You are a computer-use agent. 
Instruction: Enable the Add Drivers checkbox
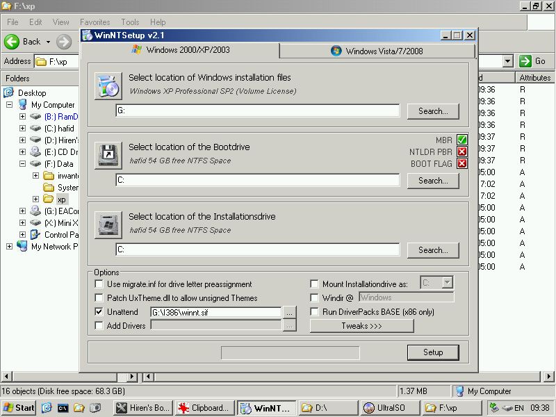(x=99, y=325)
